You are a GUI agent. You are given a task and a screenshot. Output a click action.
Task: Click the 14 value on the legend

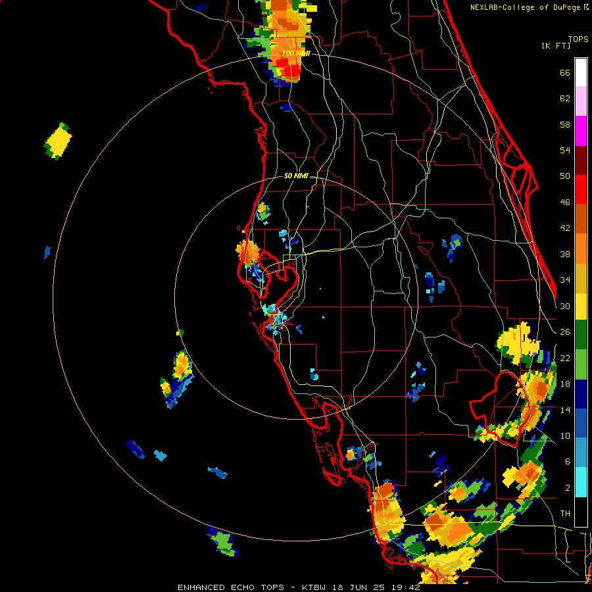(x=565, y=410)
